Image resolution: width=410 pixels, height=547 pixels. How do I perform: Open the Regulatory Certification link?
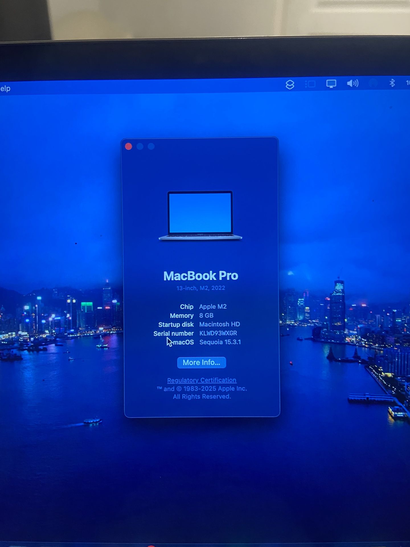[202, 380]
